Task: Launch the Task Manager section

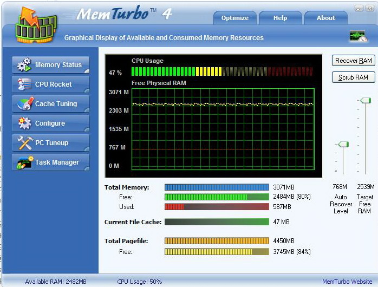Action: click(51, 162)
